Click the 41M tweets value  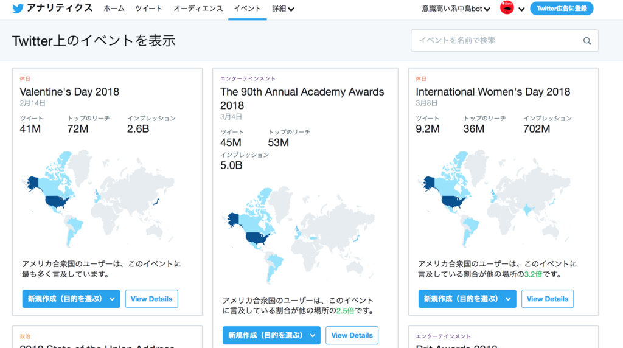[x=30, y=129]
